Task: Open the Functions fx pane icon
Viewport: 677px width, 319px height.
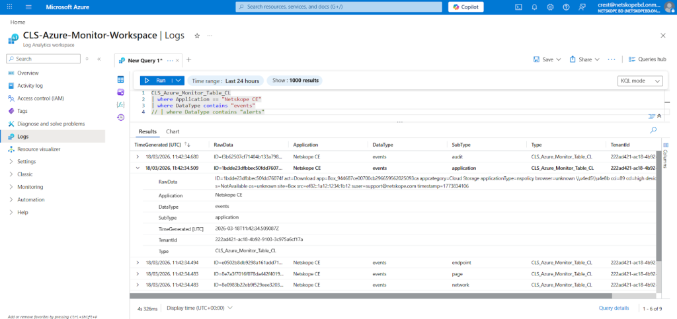Action: click(120, 105)
